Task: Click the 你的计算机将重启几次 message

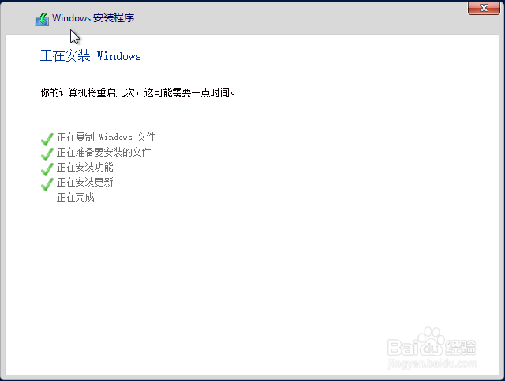Action: [137, 93]
